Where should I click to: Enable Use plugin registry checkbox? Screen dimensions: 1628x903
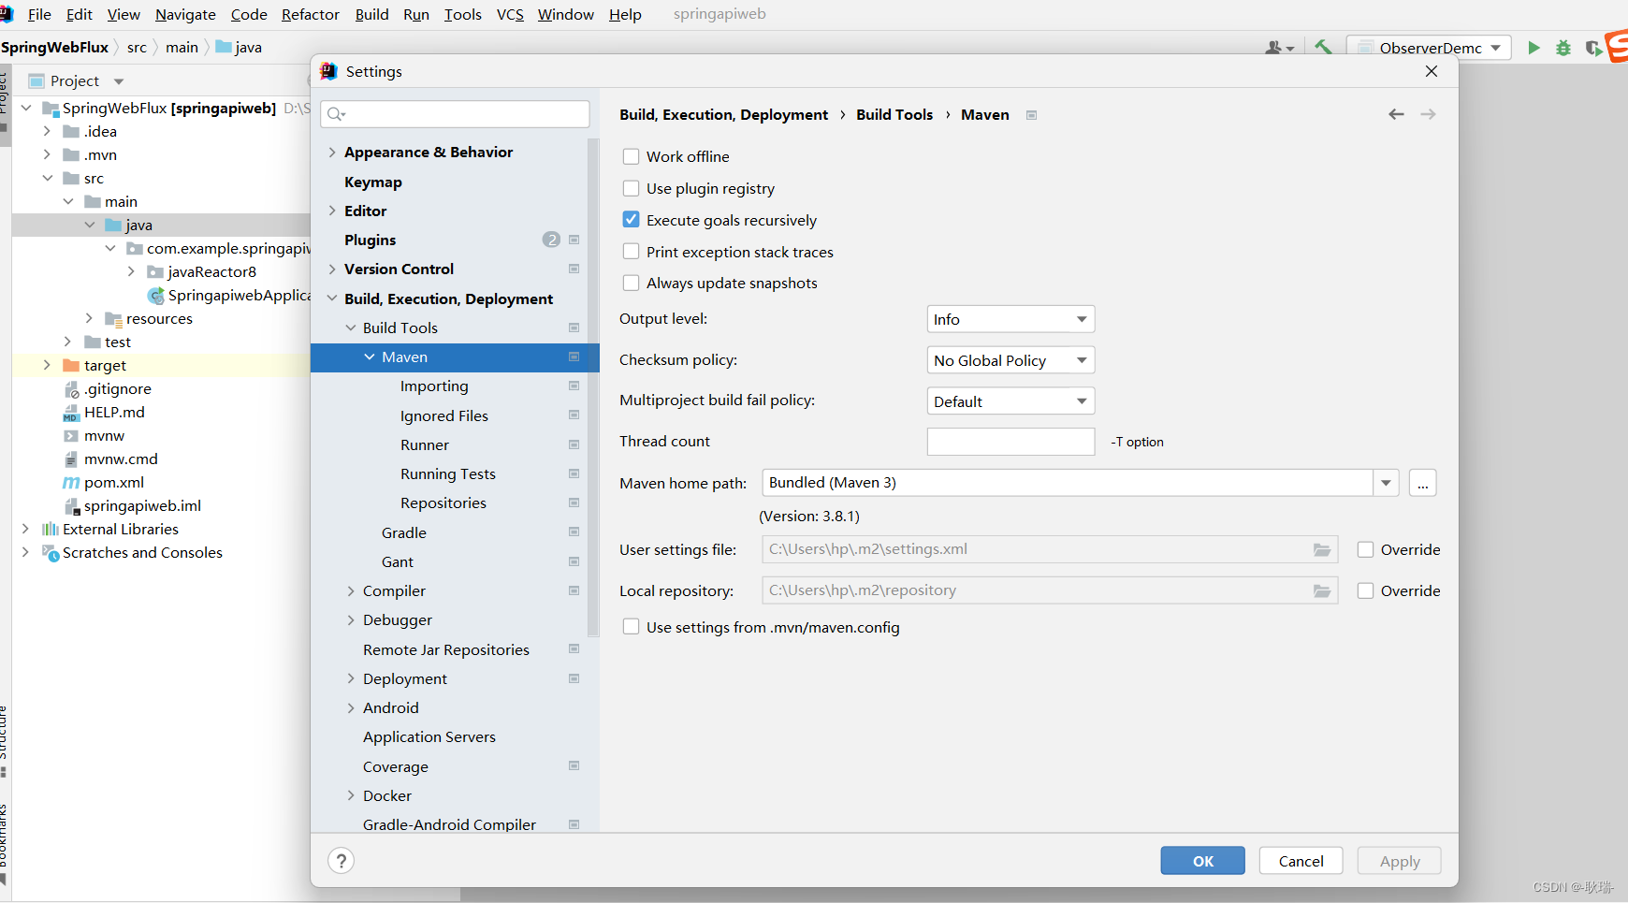[x=632, y=188]
